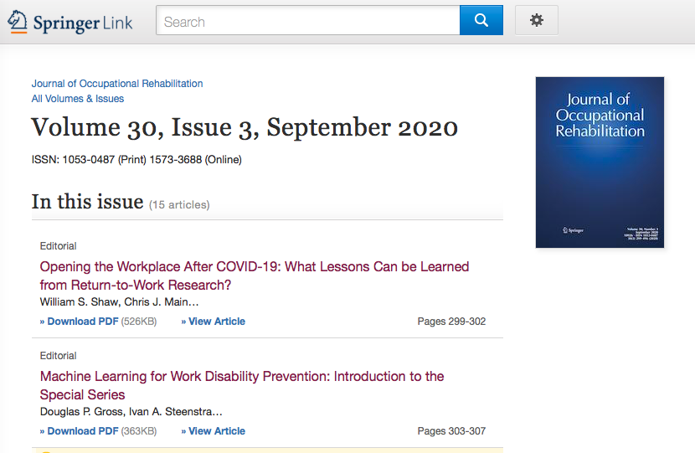
Task: Click the "Editorial" label above Machine Learning article
Action: click(58, 356)
